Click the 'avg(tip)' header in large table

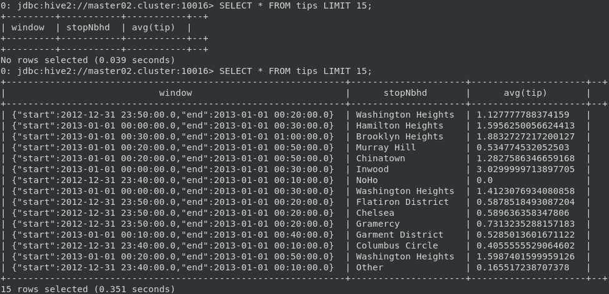point(525,93)
